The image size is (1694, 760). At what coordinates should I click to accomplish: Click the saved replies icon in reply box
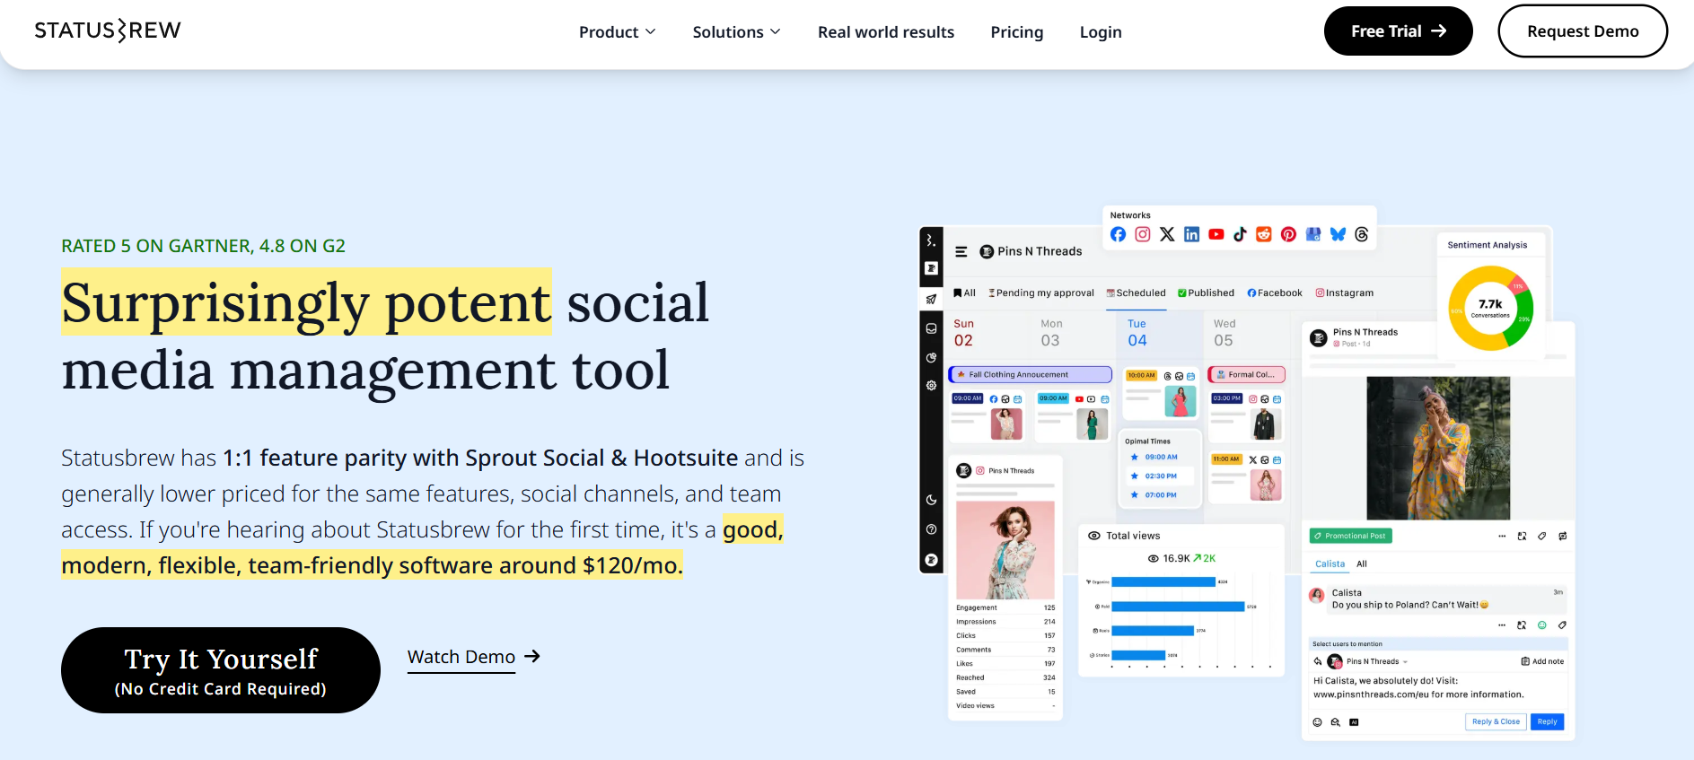[1336, 722]
